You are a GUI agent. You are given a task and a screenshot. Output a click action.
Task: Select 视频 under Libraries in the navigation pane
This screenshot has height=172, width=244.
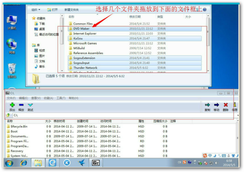[x=40, y=50]
